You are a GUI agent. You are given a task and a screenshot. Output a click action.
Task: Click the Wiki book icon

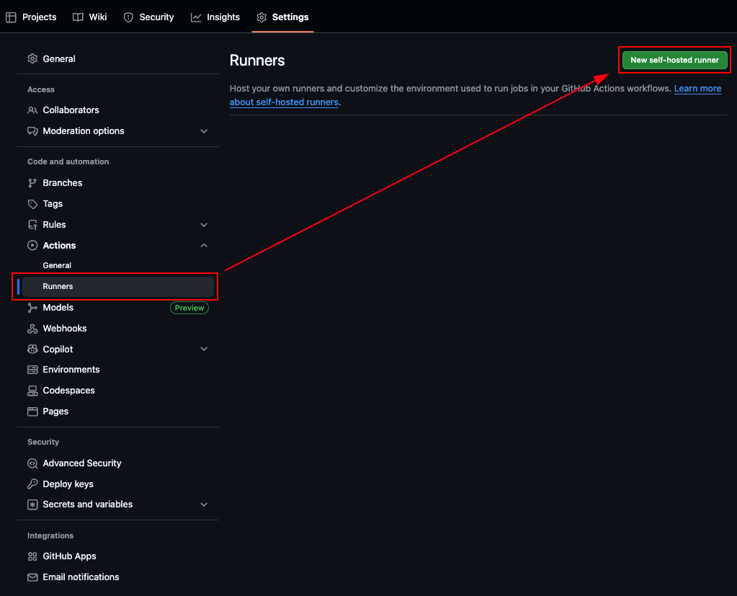coord(78,17)
